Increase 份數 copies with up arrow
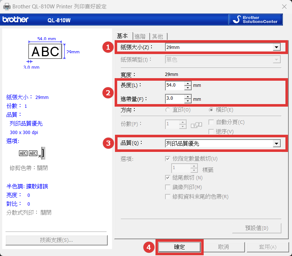 click(183, 122)
